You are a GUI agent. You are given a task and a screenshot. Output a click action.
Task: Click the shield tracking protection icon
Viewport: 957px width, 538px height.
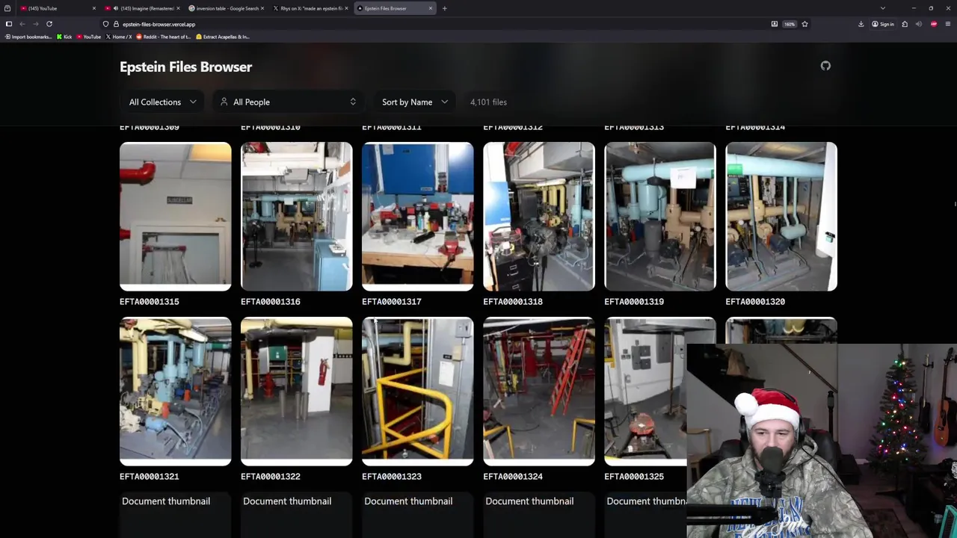tap(105, 24)
